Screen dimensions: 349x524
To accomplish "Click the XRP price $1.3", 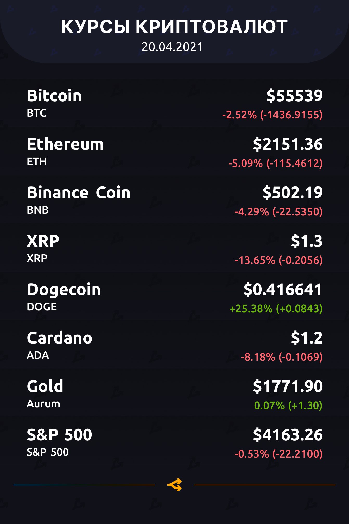I will pos(307,241).
